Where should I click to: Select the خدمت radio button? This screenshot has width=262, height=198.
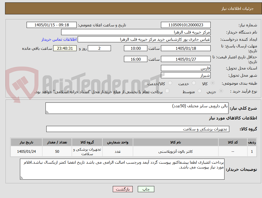click(x=194, y=83)
